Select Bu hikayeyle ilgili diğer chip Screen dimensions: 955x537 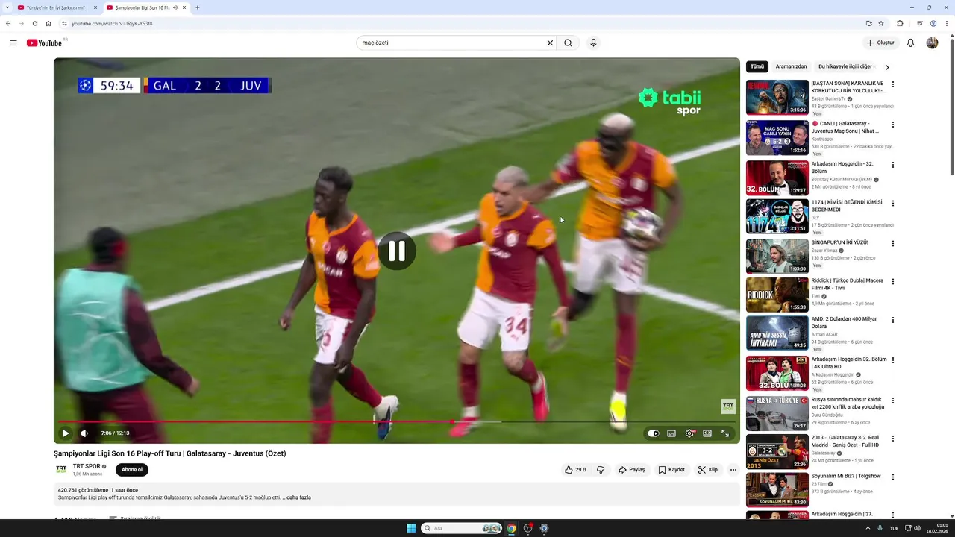[845, 66]
